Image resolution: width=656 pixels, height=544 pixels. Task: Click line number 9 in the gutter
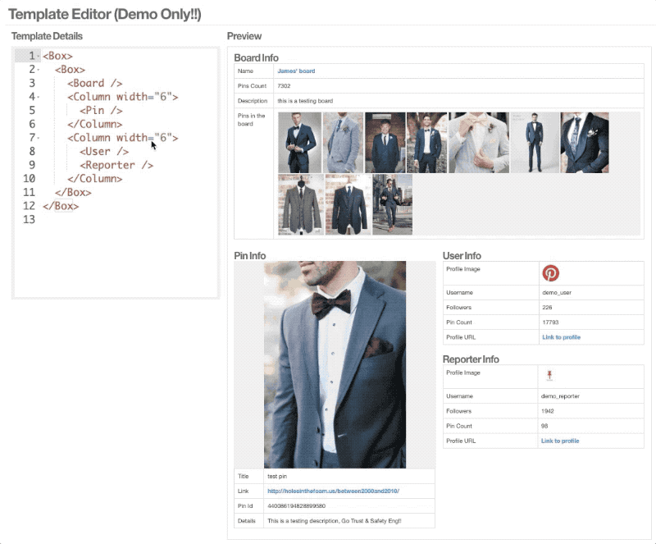32,165
